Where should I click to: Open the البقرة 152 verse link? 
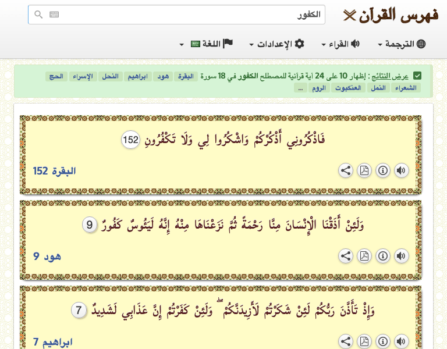click(x=54, y=171)
